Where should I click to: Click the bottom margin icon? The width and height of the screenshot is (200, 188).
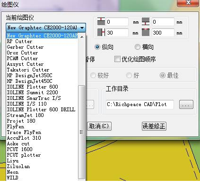146,21
